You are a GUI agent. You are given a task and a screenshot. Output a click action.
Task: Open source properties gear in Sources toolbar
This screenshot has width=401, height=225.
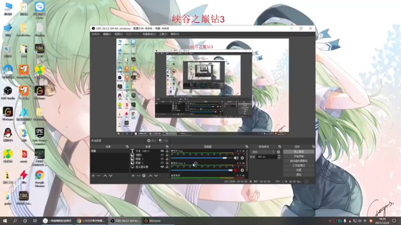tap(144, 176)
